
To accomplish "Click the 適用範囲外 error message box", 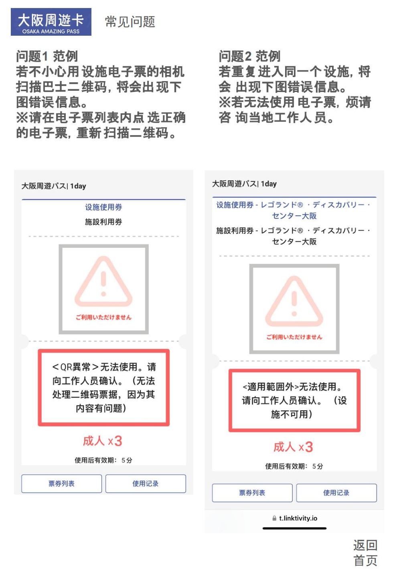I will click(x=294, y=401).
